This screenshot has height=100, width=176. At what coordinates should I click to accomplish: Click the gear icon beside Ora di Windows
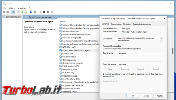point(61,57)
